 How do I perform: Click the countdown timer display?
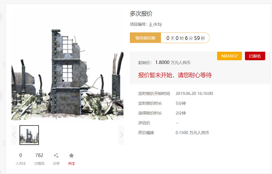click(186, 38)
